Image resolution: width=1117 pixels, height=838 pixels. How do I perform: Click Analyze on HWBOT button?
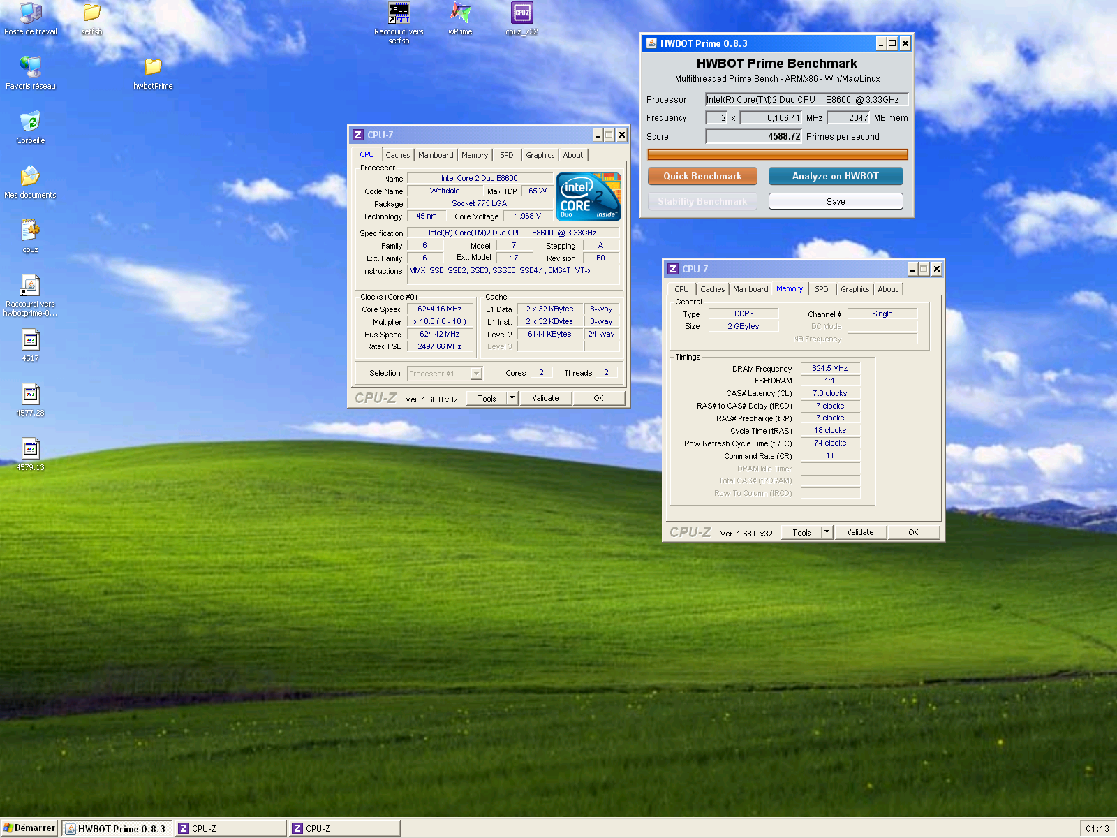[x=836, y=176]
